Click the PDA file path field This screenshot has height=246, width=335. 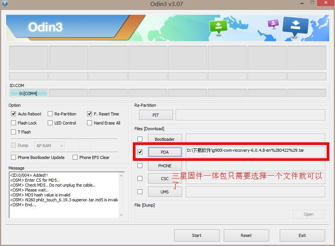tap(255, 151)
